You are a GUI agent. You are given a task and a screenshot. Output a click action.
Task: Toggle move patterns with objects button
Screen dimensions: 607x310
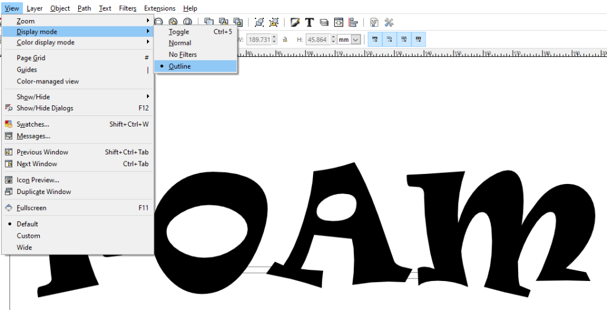[418, 39]
